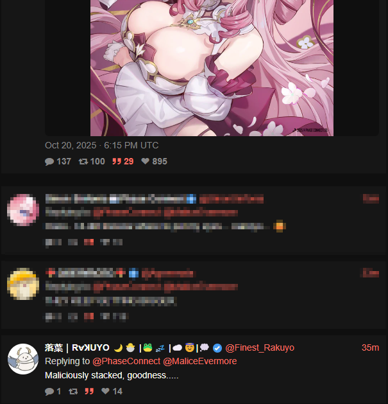The width and height of the screenshot is (388, 404).
Task: Open the 29 quotes icon
Action: (x=117, y=162)
